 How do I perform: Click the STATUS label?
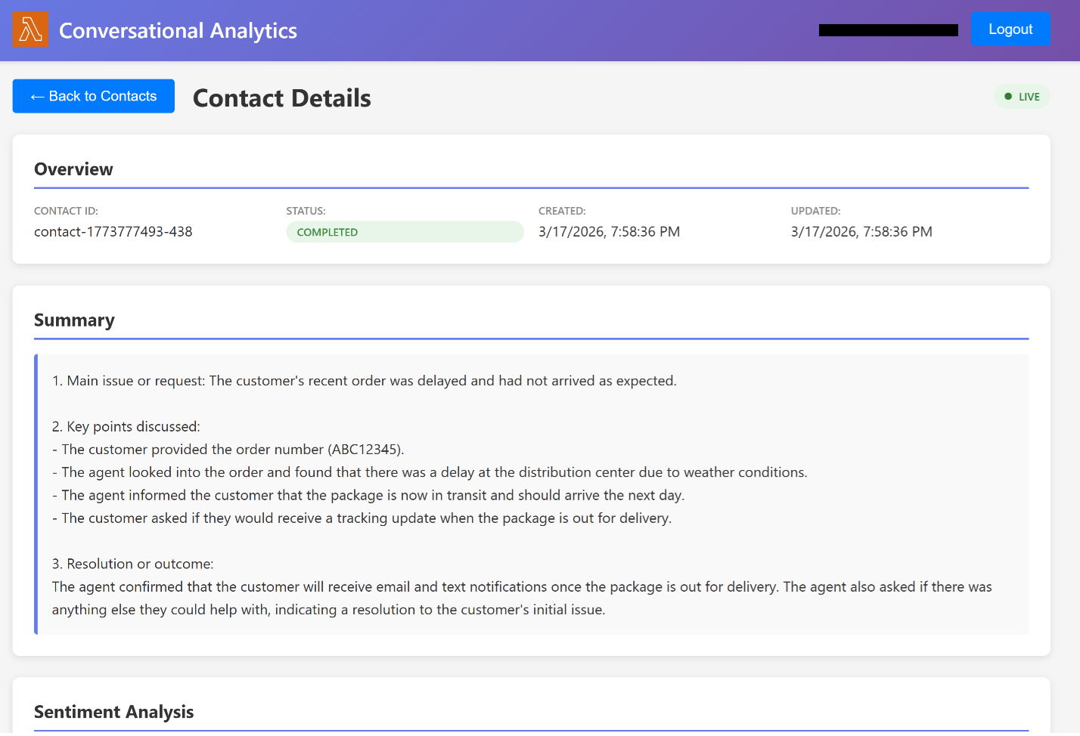pyautogui.click(x=306, y=211)
